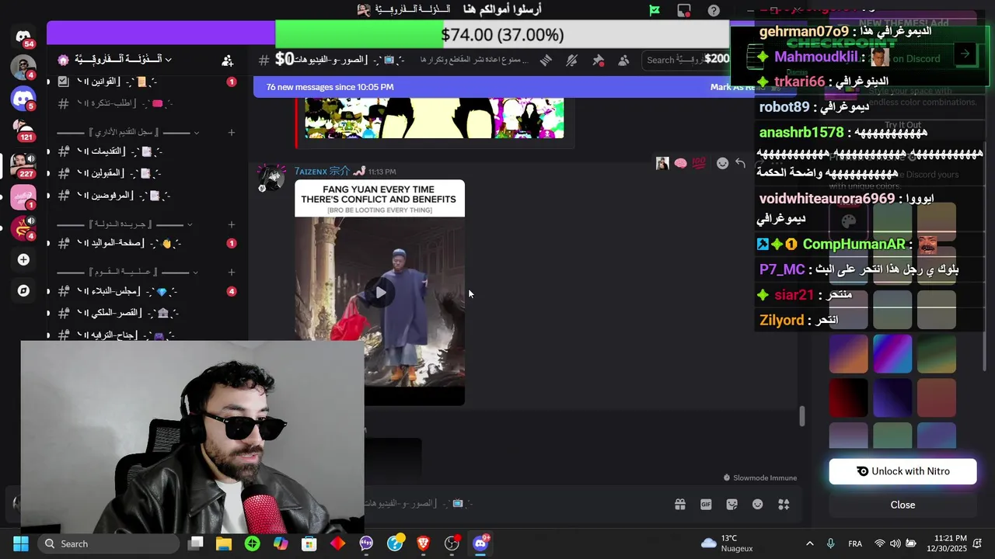Image resolution: width=995 pixels, height=559 pixels.
Task: Open blue Discord logo server with badge 5
Action: pos(23,99)
